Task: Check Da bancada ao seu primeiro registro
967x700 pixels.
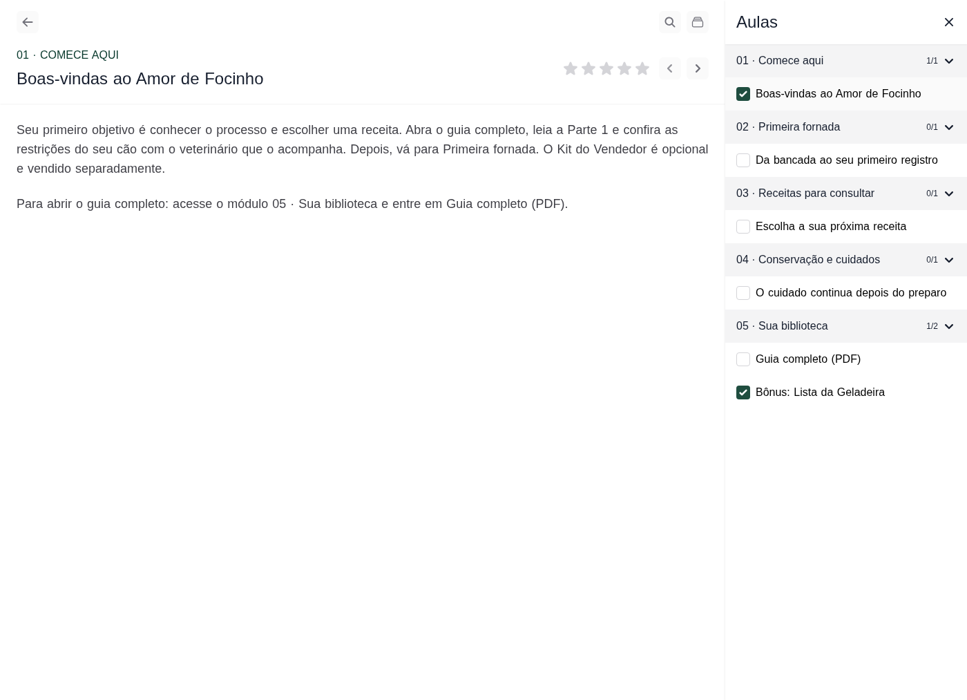Action: coord(743,160)
